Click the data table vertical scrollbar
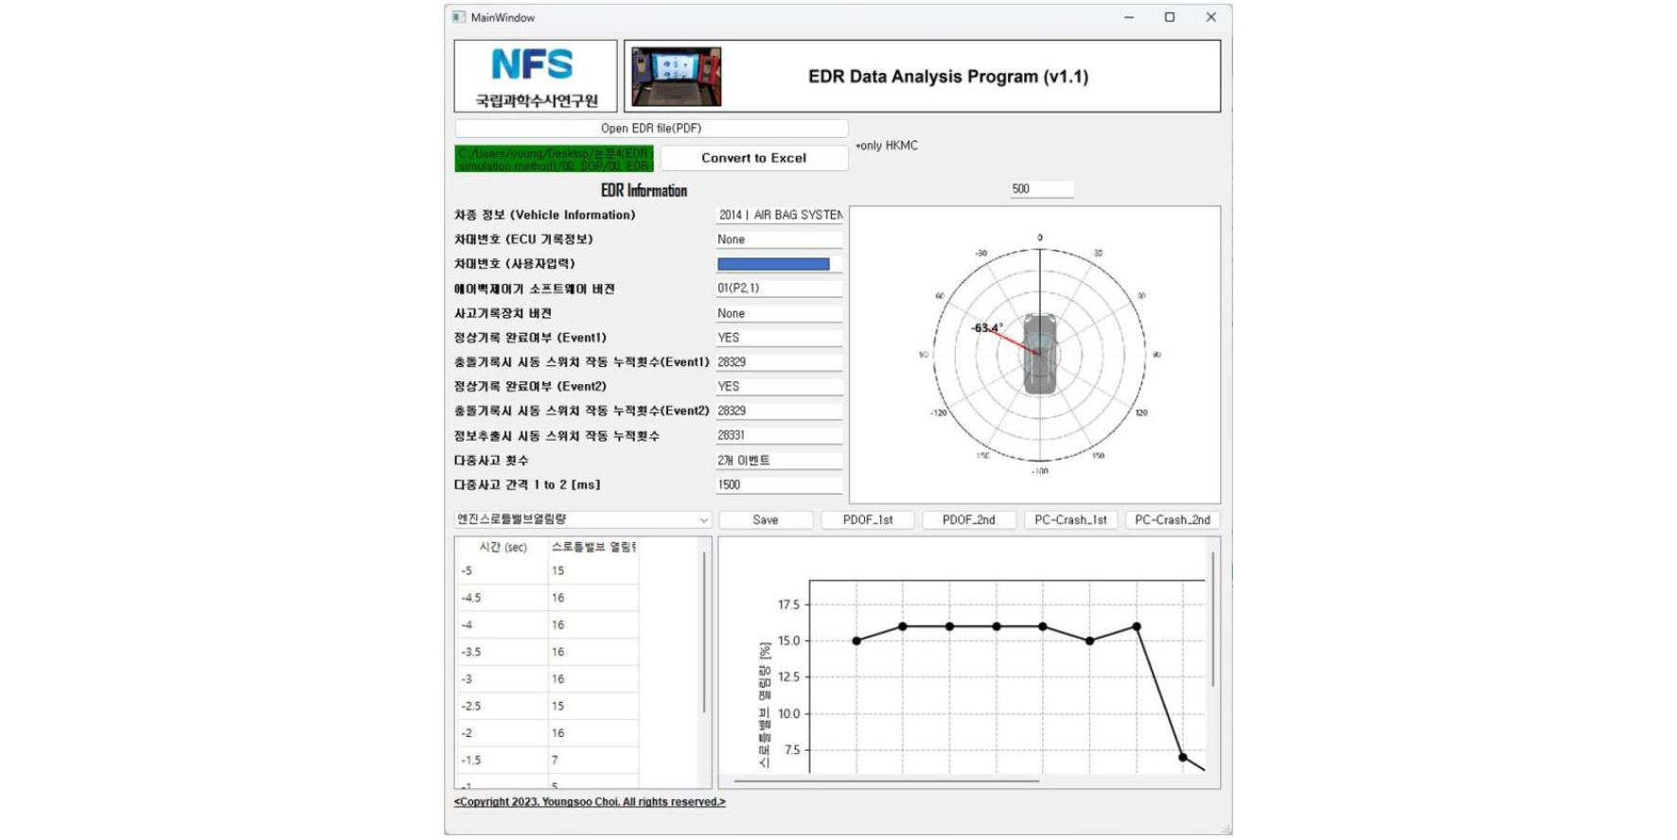The height and width of the screenshot is (840, 1677). 704,632
